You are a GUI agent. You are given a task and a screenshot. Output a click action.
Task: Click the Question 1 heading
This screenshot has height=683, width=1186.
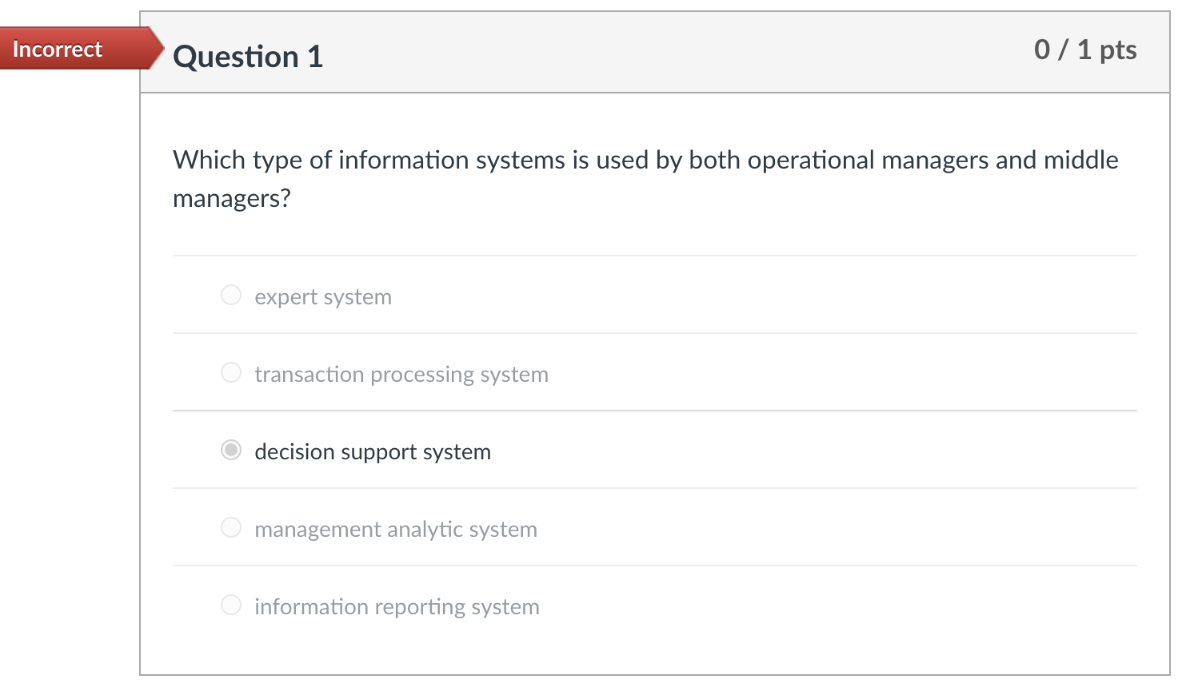pyautogui.click(x=248, y=57)
